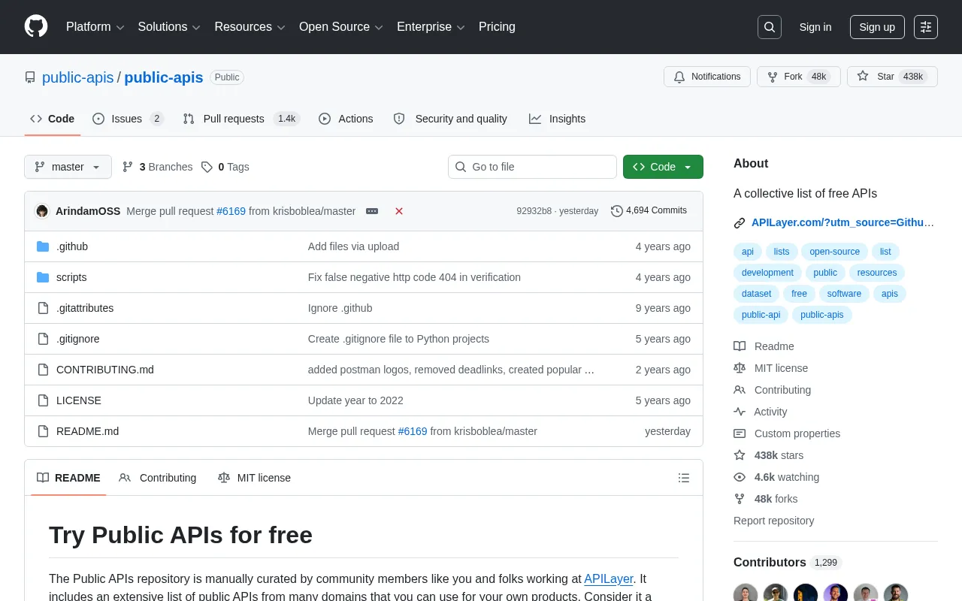Screen dimensions: 962x601
Task: Expand commit message ellipsis button
Action: pyautogui.click(x=372, y=211)
